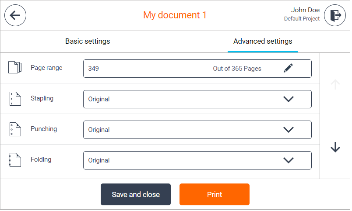Click the logout door icon
Viewport: 352px width, 211px height.
point(335,15)
